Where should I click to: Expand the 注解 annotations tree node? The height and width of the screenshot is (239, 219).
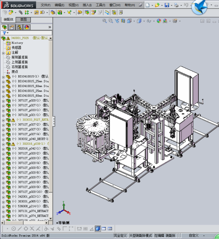(x=3, y=53)
